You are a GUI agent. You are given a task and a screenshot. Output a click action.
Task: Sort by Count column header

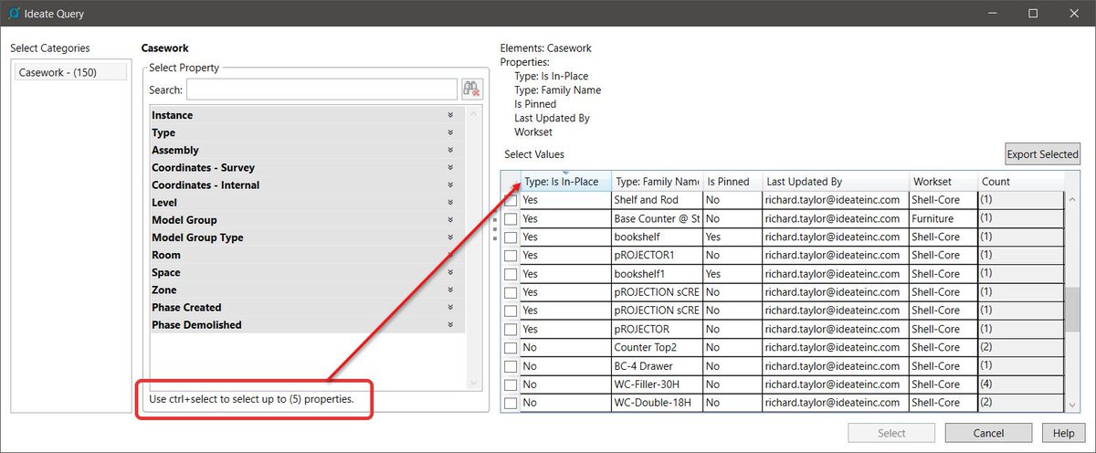click(1021, 181)
